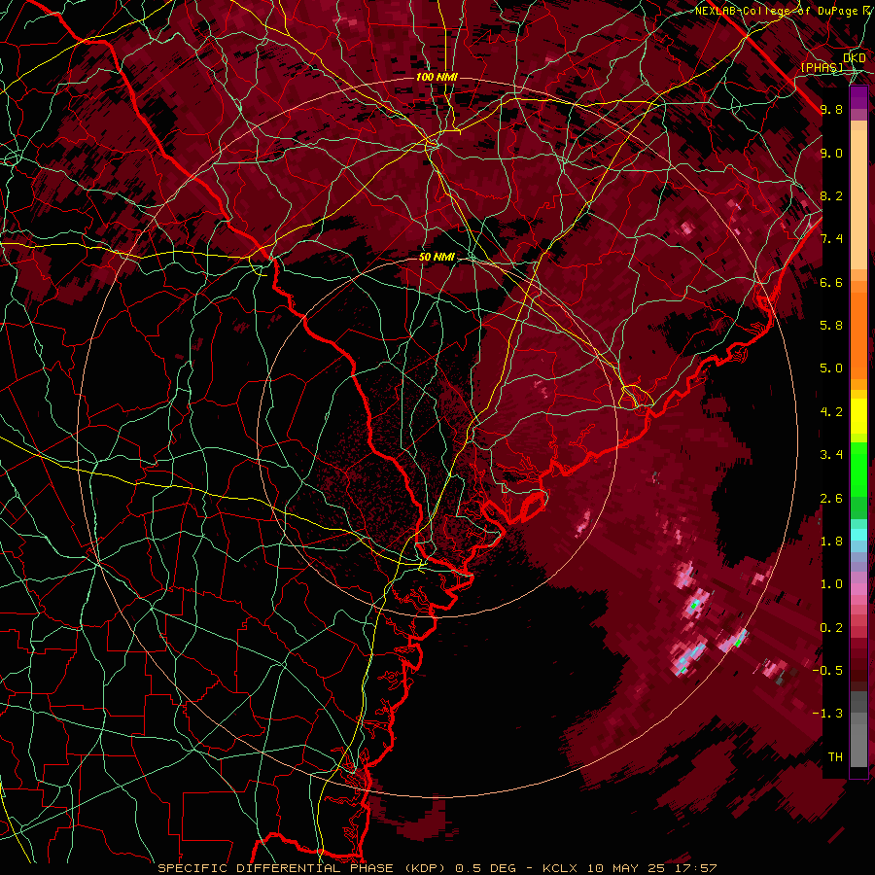The height and width of the screenshot is (875, 875).
Task: Click the [PHAS] units label
Action: coord(822,67)
